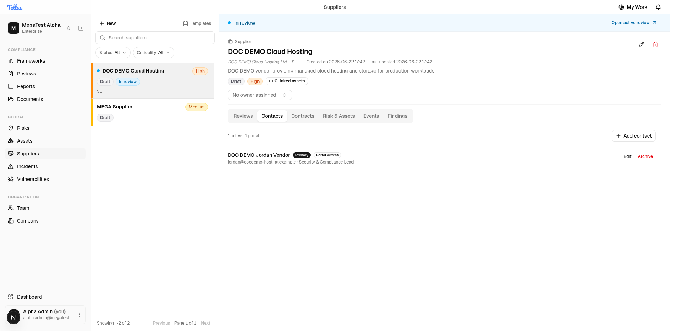The height and width of the screenshot is (331, 675).
Task: Select the DOC DEMO Cloud Hosting list item
Action: pyautogui.click(x=153, y=81)
